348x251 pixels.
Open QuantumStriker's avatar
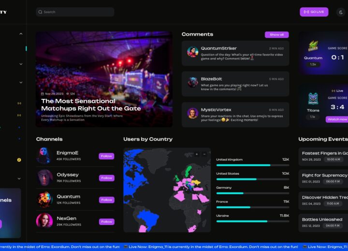[x=192, y=52]
